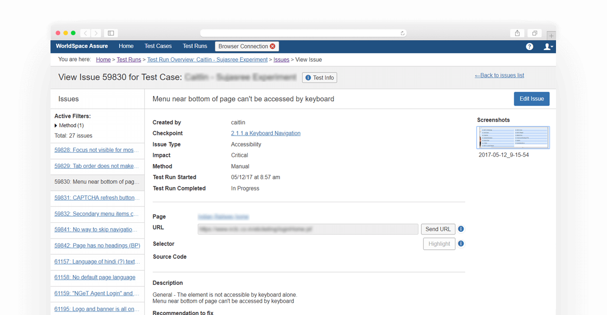
Task: Open the user account menu
Action: click(548, 46)
